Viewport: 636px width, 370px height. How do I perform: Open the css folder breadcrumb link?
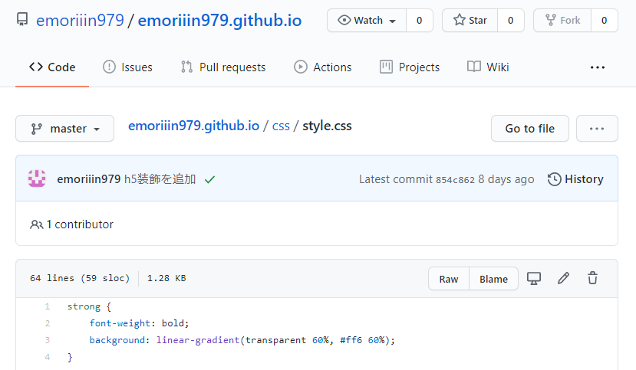281,126
